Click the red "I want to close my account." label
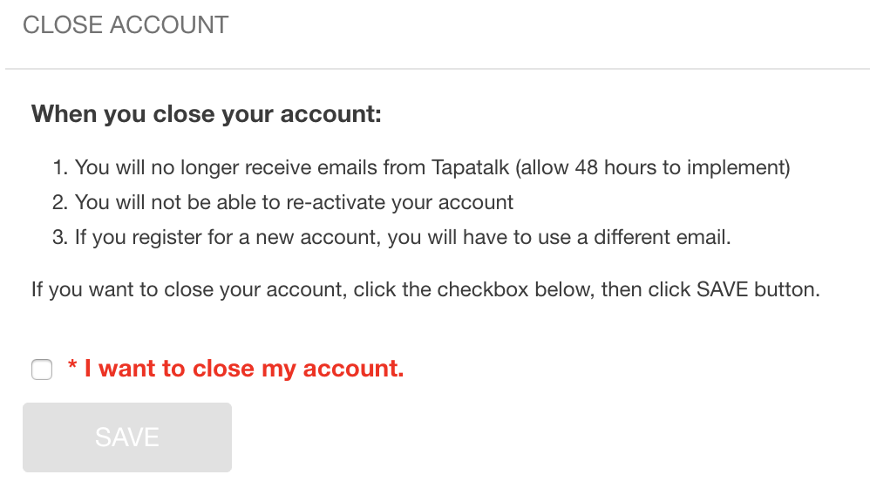The height and width of the screenshot is (495, 870). (x=244, y=369)
